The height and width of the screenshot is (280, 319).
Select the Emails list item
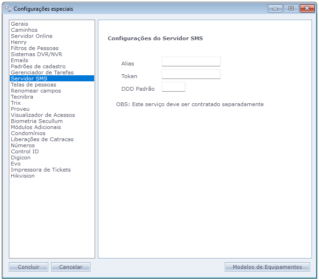(x=20, y=60)
